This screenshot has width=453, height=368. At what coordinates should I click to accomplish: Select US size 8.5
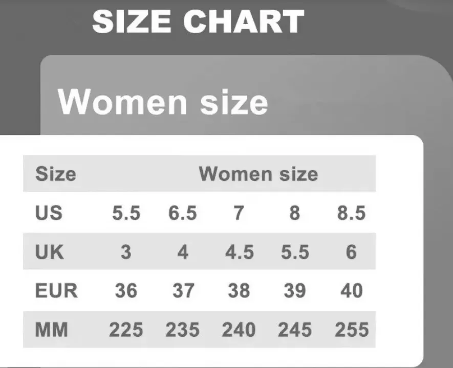pyautogui.click(x=351, y=213)
